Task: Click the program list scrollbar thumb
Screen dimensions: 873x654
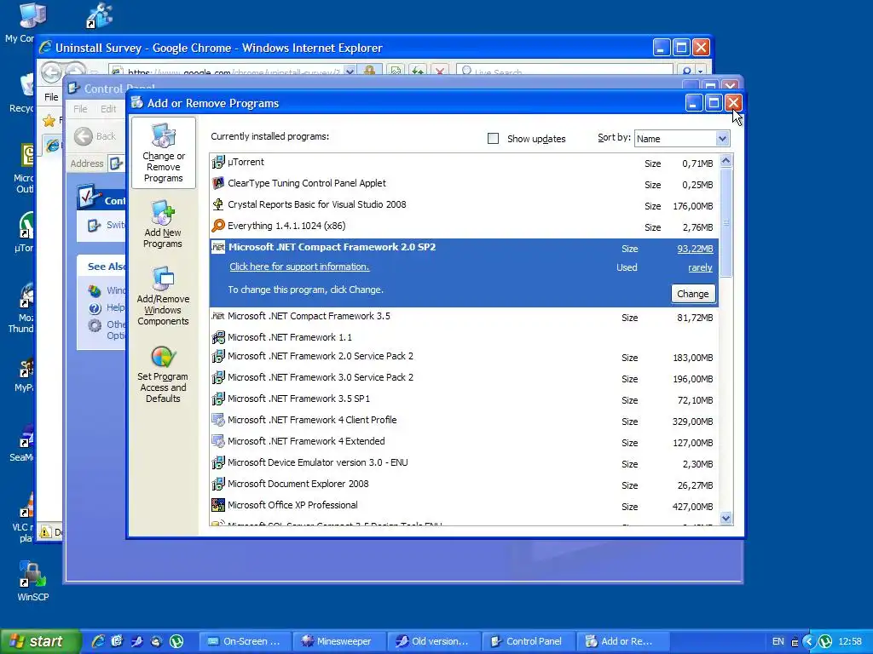Action: (x=726, y=222)
